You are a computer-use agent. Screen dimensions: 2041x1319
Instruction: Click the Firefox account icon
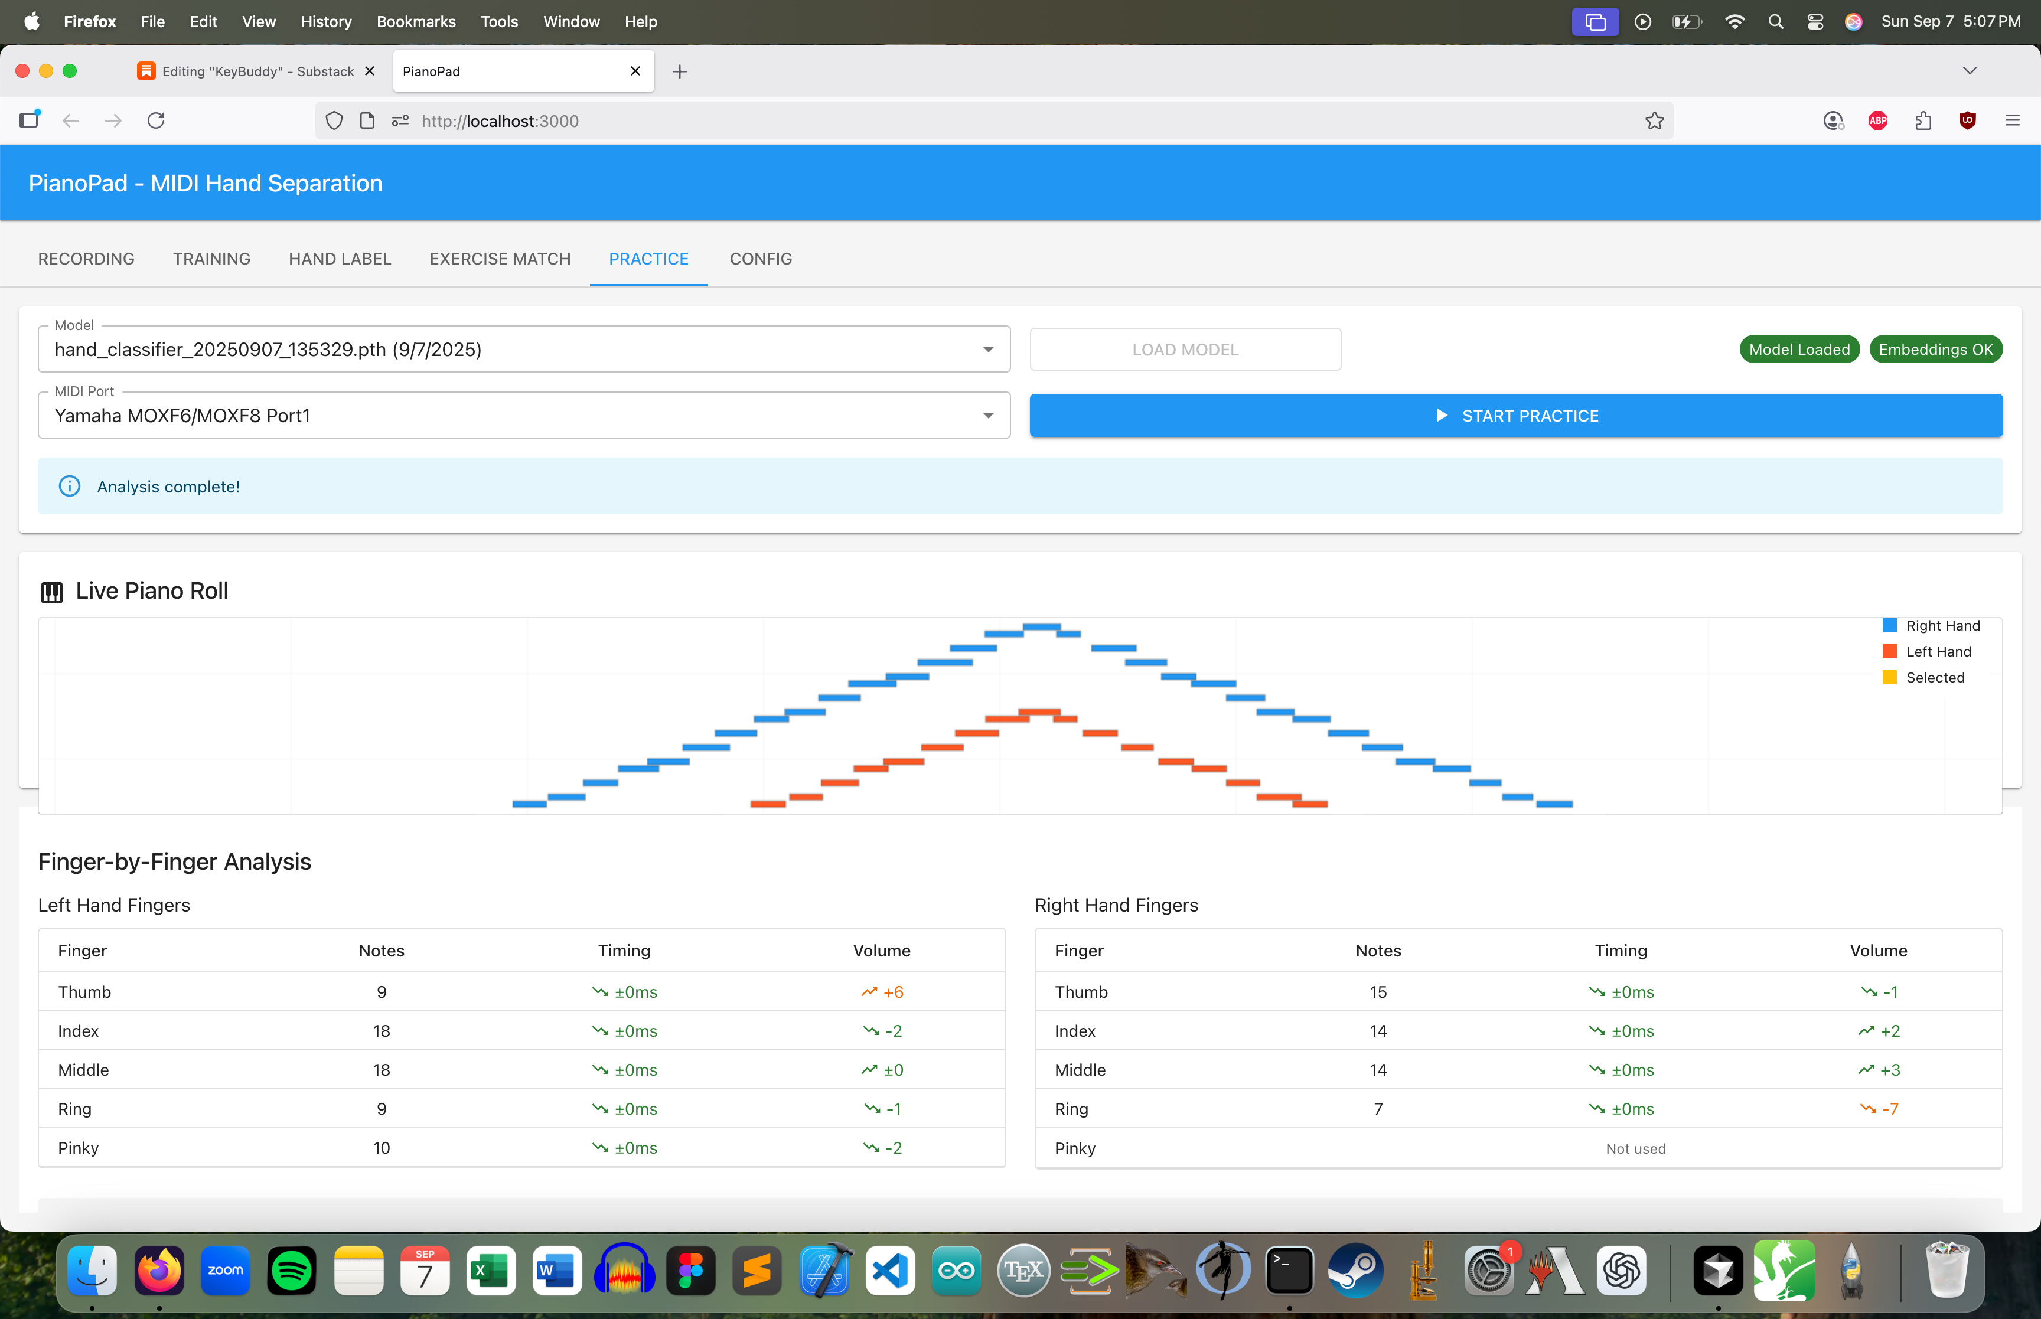point(1833,121)
